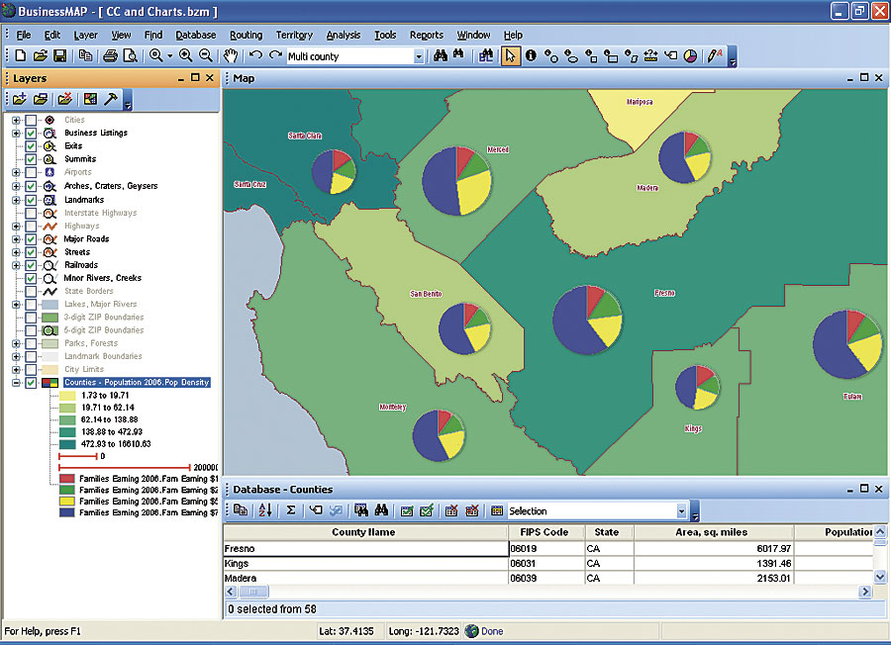Screen dimensions: 891x645
Task: Click the County Name column header
Action: tap(363, 532)
